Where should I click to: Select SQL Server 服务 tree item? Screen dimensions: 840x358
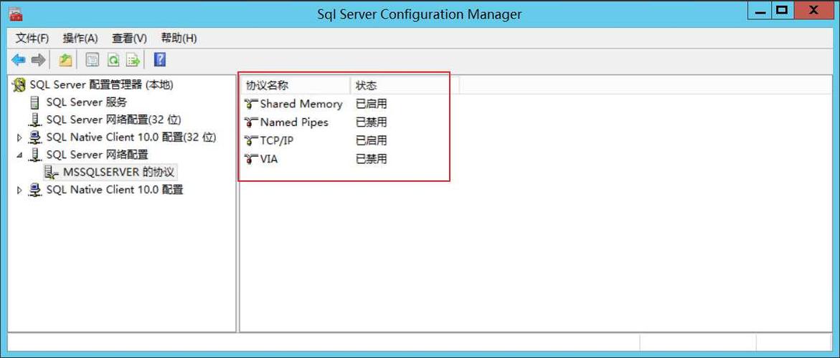pyautogui.click(x=86, y=102)
